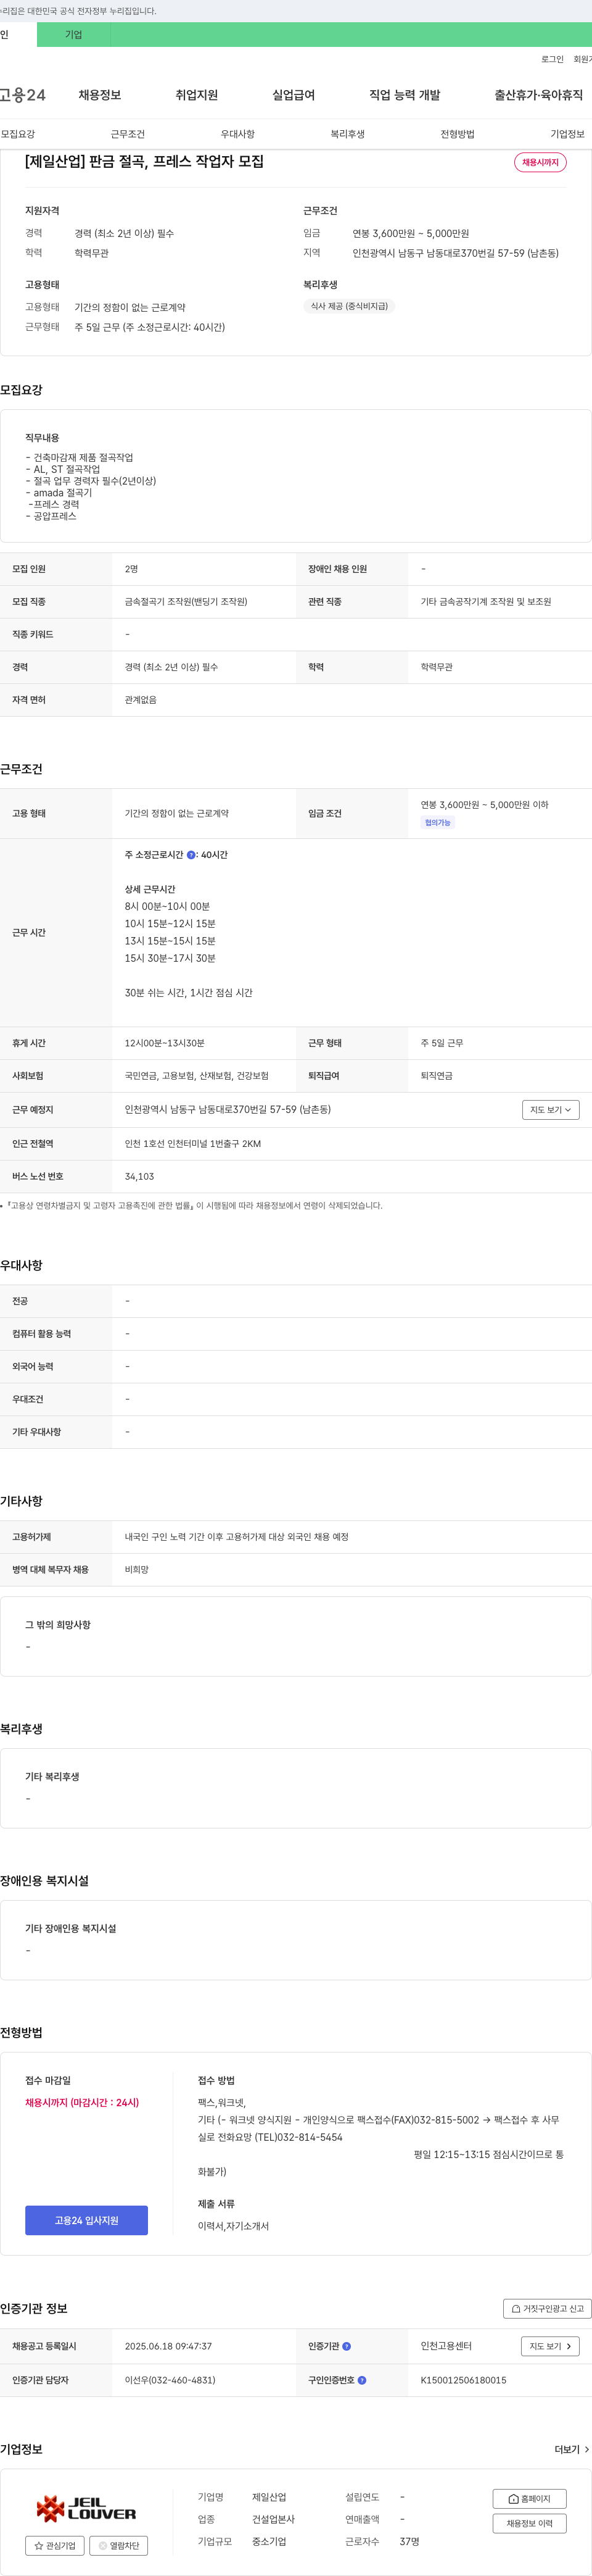Click the 모집 인원 value 2명
Screen dimensions: 592x2576
[131, 569]
